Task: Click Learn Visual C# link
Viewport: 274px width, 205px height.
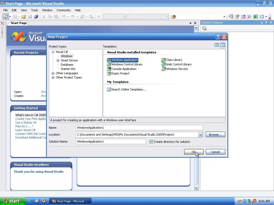Action: 25,130
